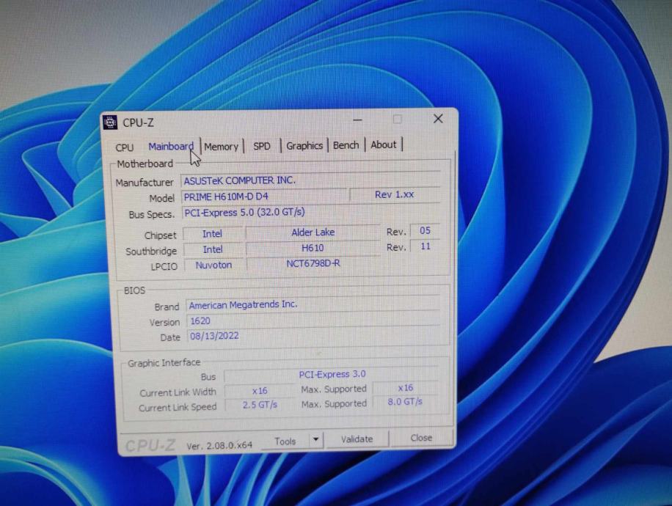Image resolution: width=672 pixels, height=506 pixels.
Task: Go to the Bench tab
Action: pos(346,145)
